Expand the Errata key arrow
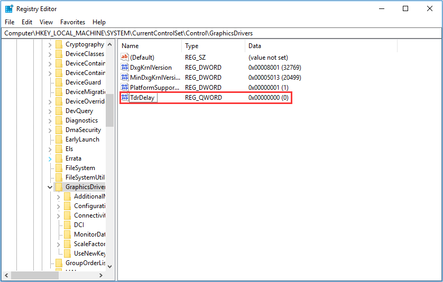This screenshot has height=282, width=443. coord(50,158)
